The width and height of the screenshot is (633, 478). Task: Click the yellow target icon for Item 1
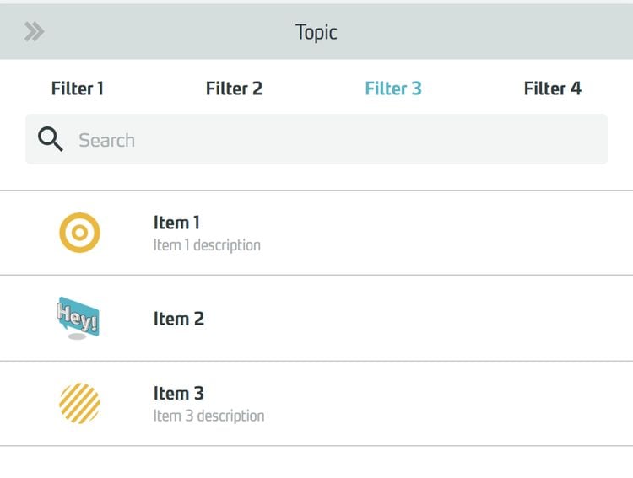79,233
